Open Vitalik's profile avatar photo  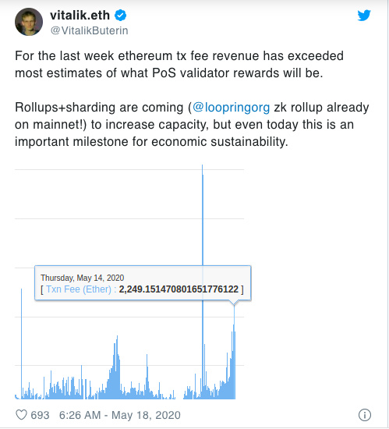29,22
